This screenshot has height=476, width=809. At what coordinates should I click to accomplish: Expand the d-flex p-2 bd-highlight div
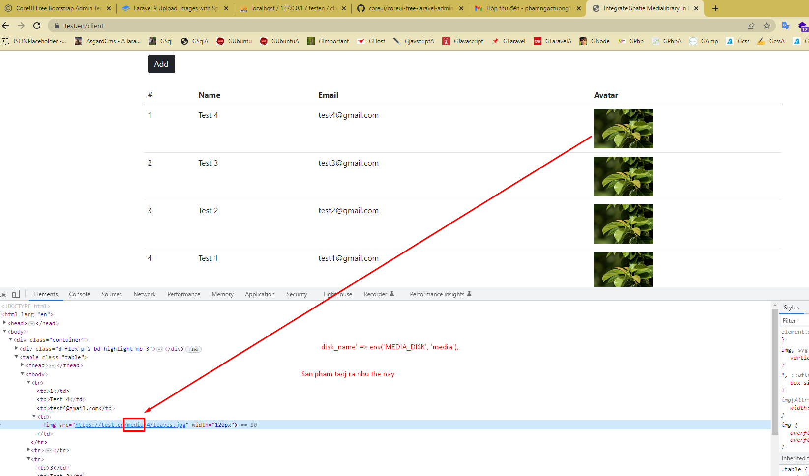[16, 348]
